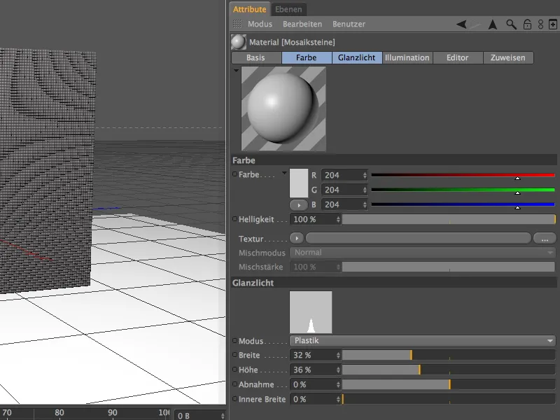Toggle the Farbe parameter animation dot
560x420 pixels.
pyautogui.click(x=233, y=175)
